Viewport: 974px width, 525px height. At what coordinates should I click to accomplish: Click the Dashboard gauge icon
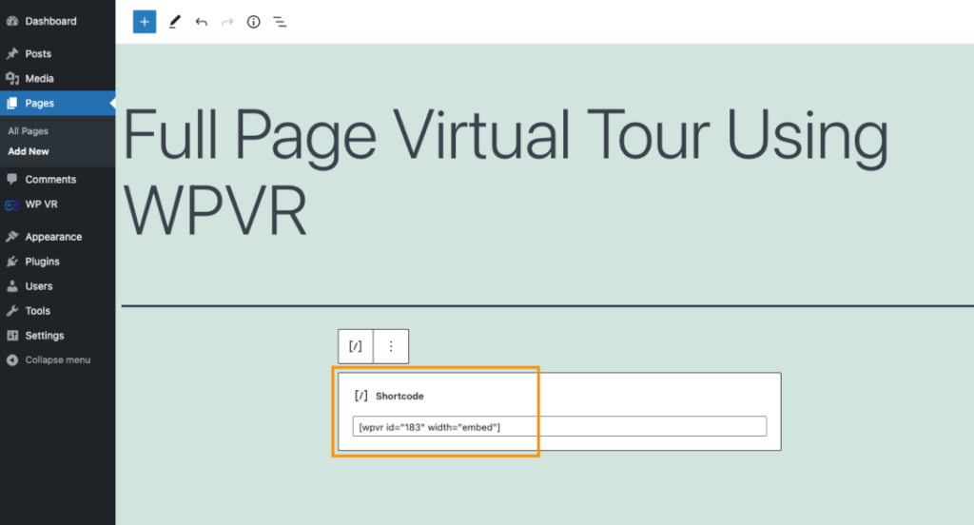[x=12, y=21]
